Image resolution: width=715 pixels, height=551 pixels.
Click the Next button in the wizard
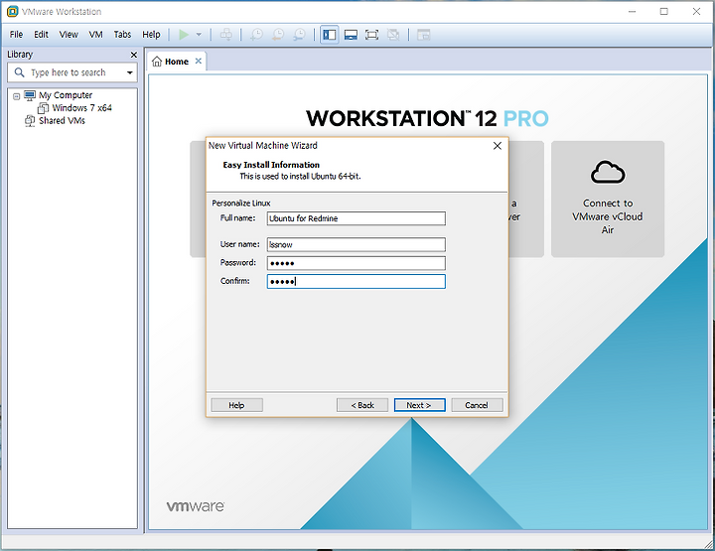(x=419, y=405)
